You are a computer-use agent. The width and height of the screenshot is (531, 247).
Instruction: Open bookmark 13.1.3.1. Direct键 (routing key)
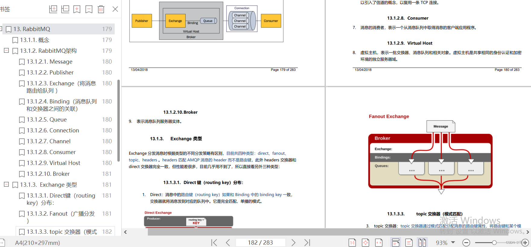pyautogui.click(x=61, y=199)
